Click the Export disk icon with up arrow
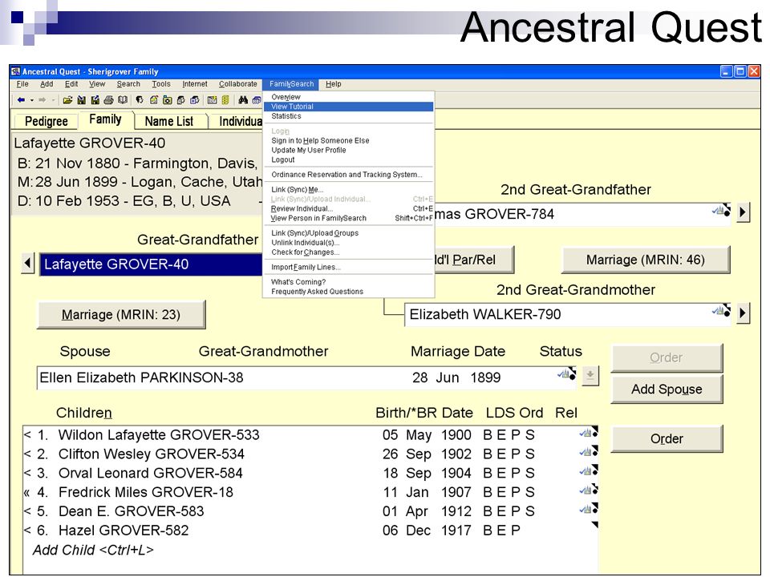770x577 pixels. pyautogui.click(x=95, y=100)
